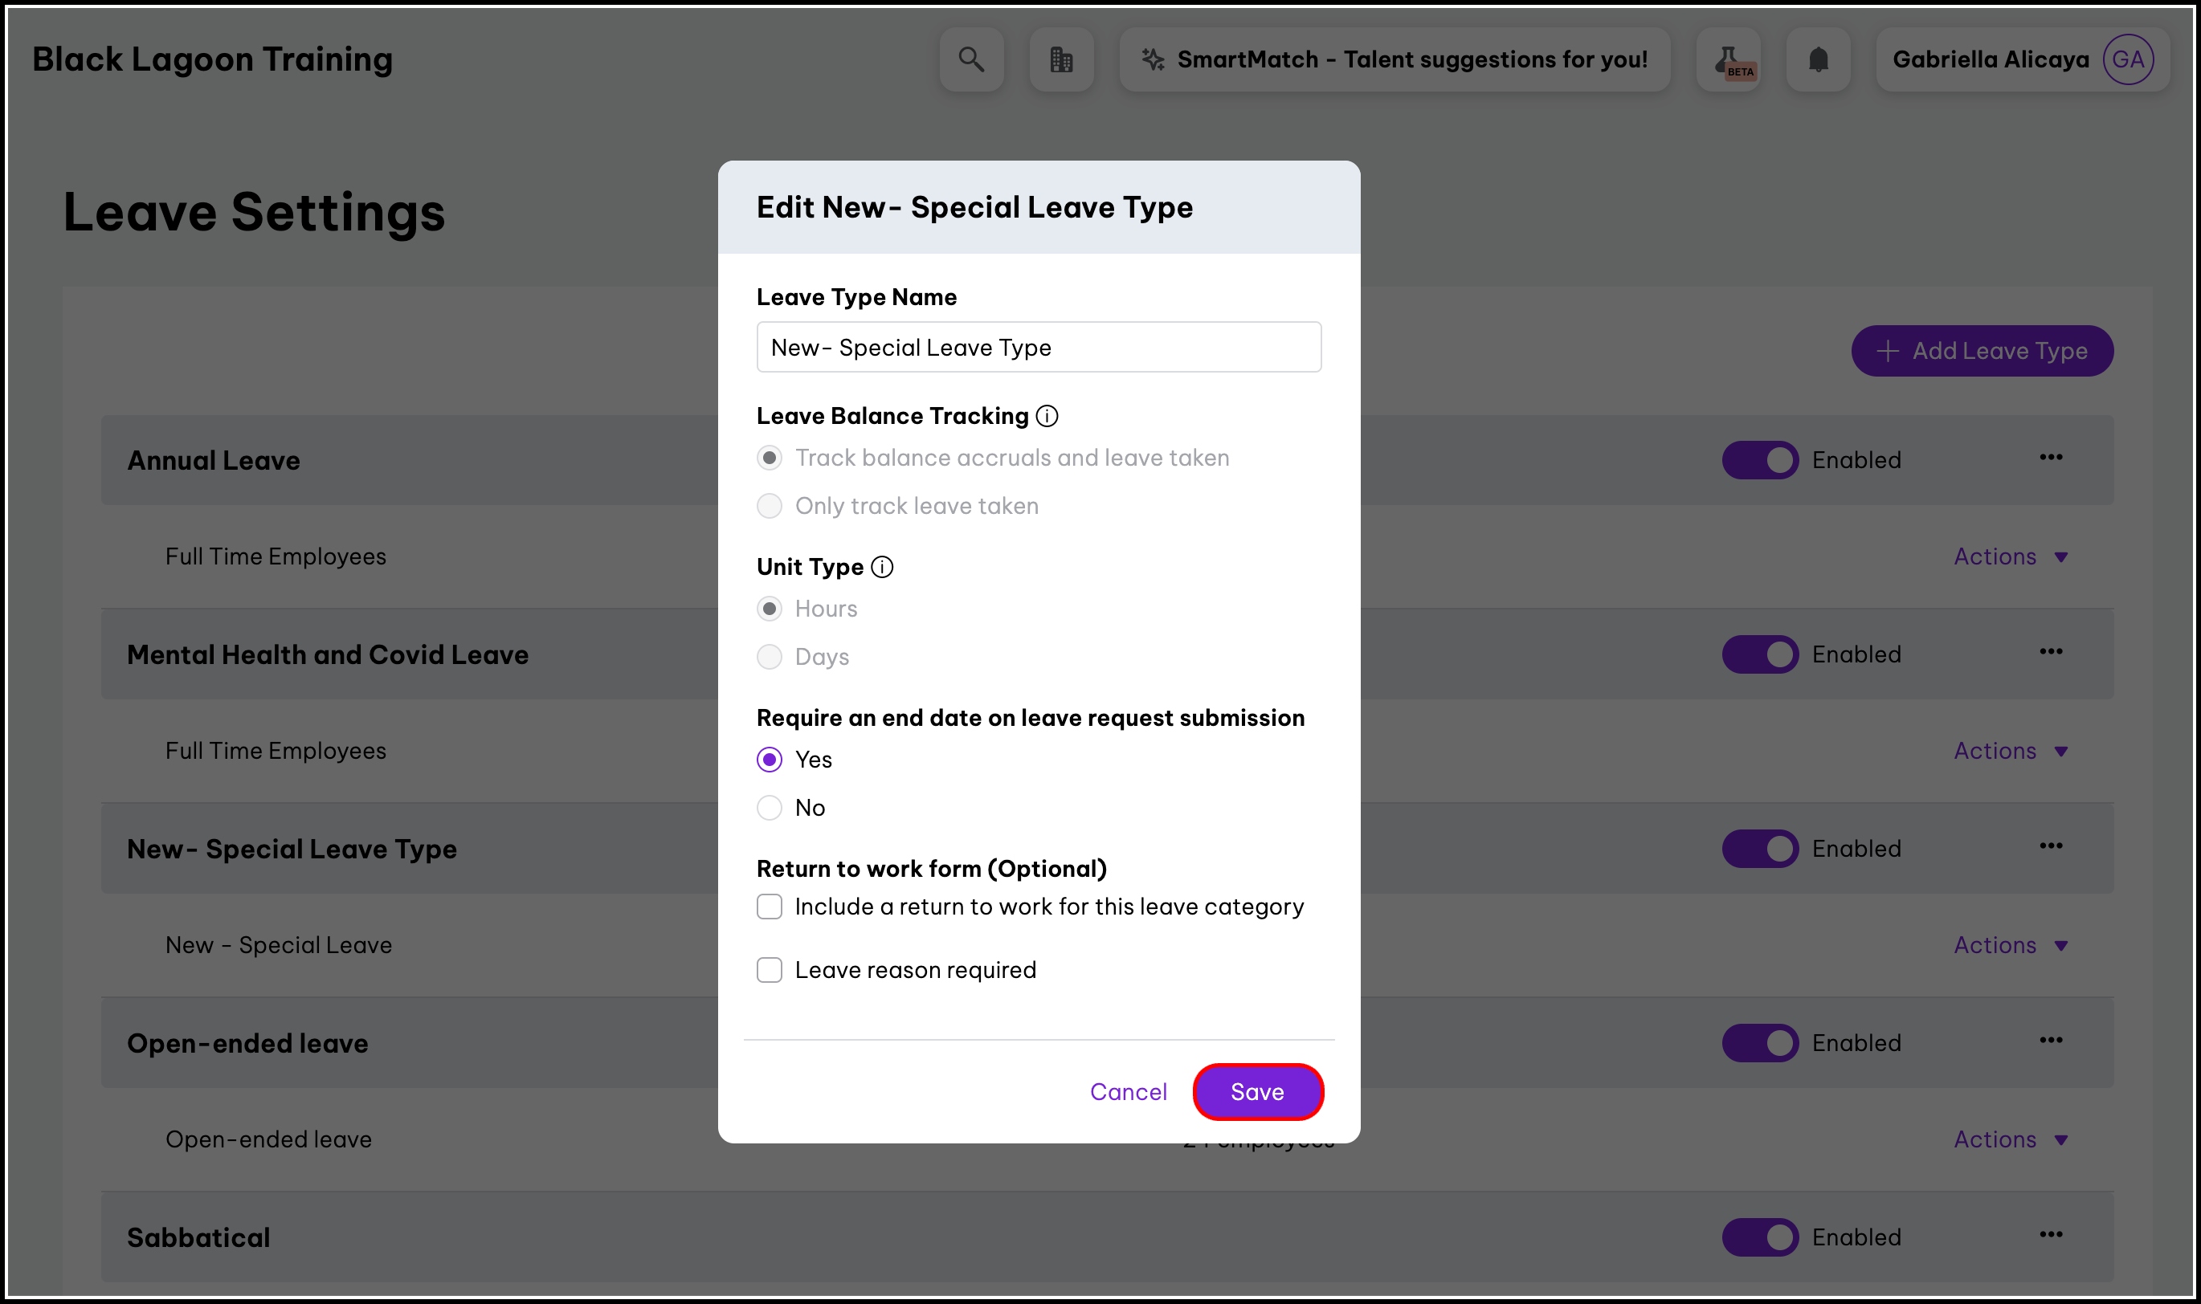This screenshot has height=1304, width=2201.
Task: Open Sabbatical three-dot options menu
Action: [2051, 1235]
